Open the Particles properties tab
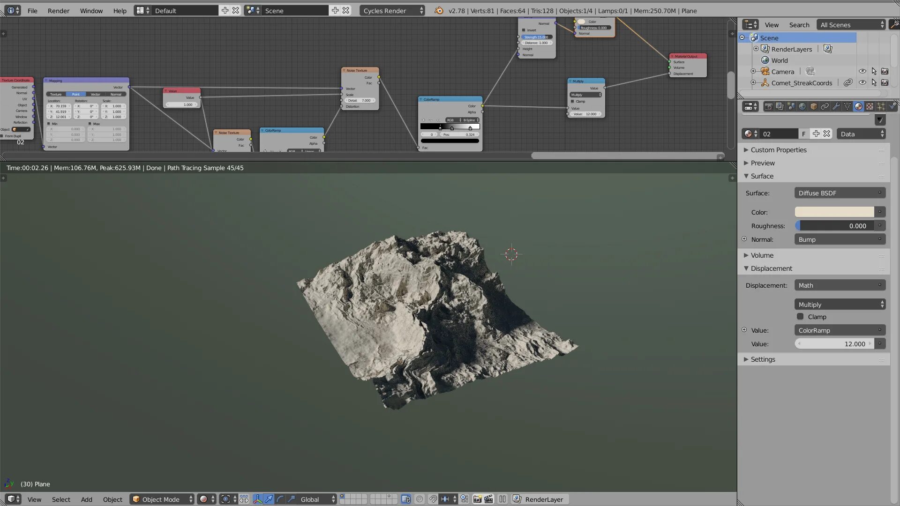The image size is (900, 506). (881, 107)
